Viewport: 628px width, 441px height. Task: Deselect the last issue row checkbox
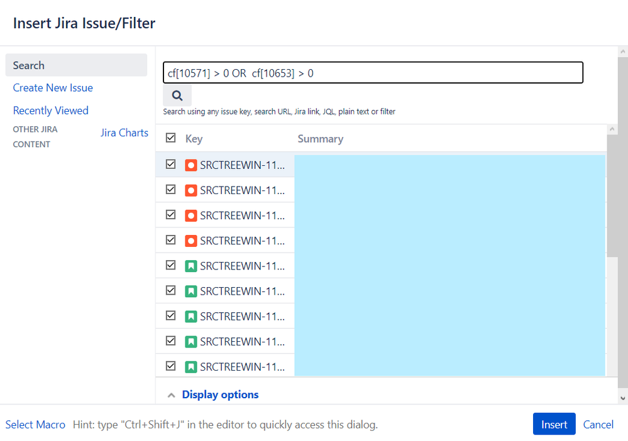pos(170,366)
